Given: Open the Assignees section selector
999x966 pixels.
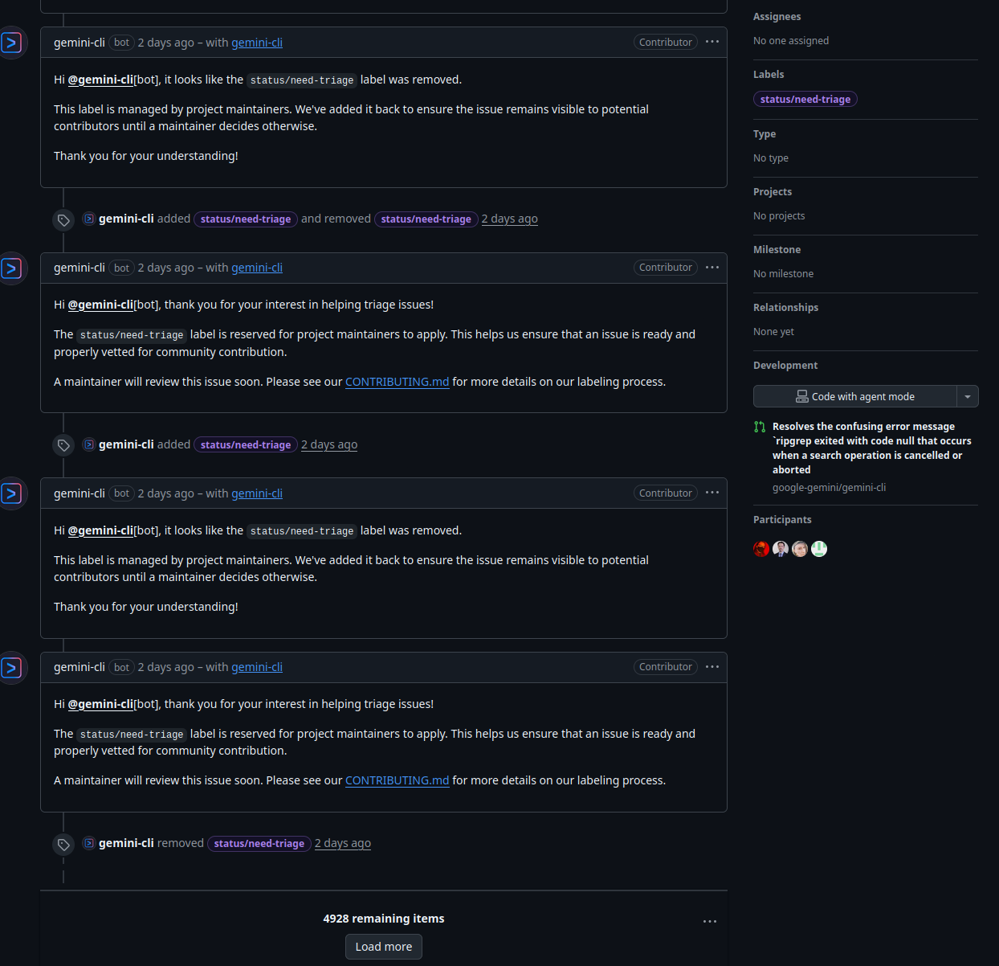Looking at the screenshot, I should [777, 17].
